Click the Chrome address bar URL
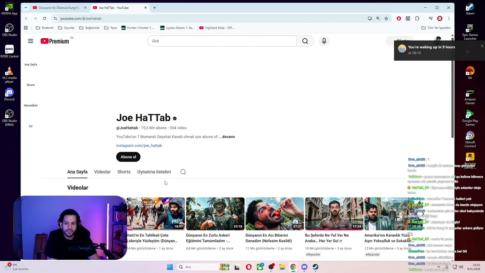Screen dimensions: 485x273 (81, 18)
